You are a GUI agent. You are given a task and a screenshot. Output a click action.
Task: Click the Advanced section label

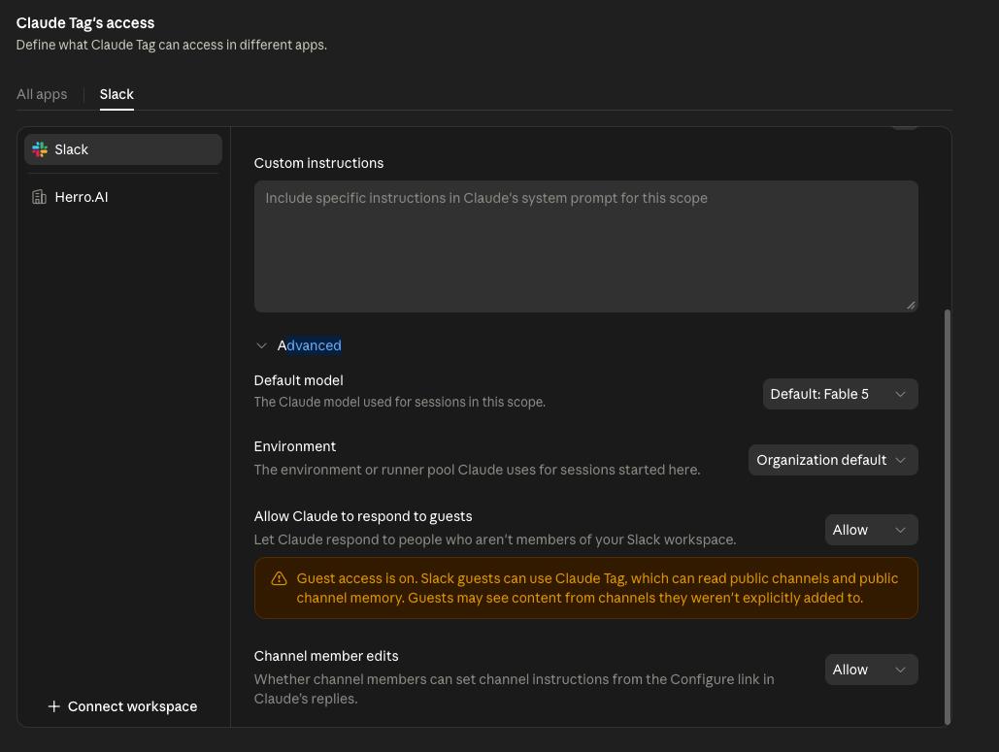pos(309,345)
